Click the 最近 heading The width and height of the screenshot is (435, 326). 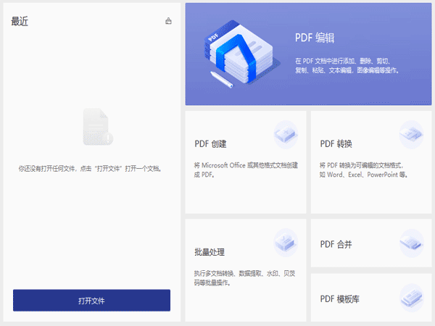pos(20,21)
